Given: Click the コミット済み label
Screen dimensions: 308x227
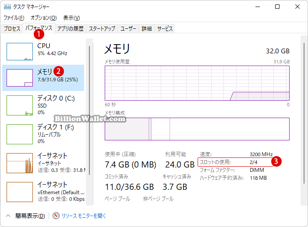Looking at the screenshot, I should point(116,177).
